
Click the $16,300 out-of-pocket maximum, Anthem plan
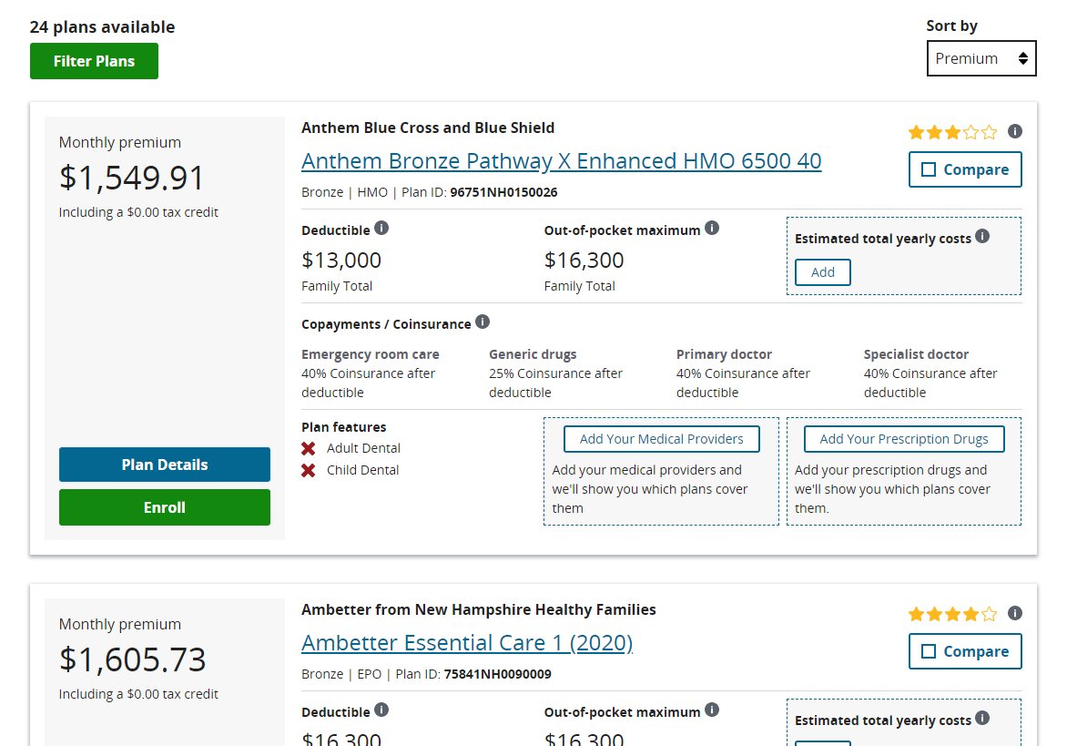pyautogui.click(x=584, y=260)
